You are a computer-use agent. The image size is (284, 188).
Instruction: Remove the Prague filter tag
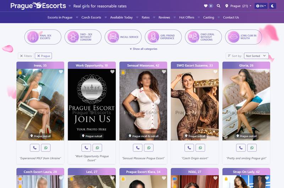pyautogui.click(x=43, y=56)
